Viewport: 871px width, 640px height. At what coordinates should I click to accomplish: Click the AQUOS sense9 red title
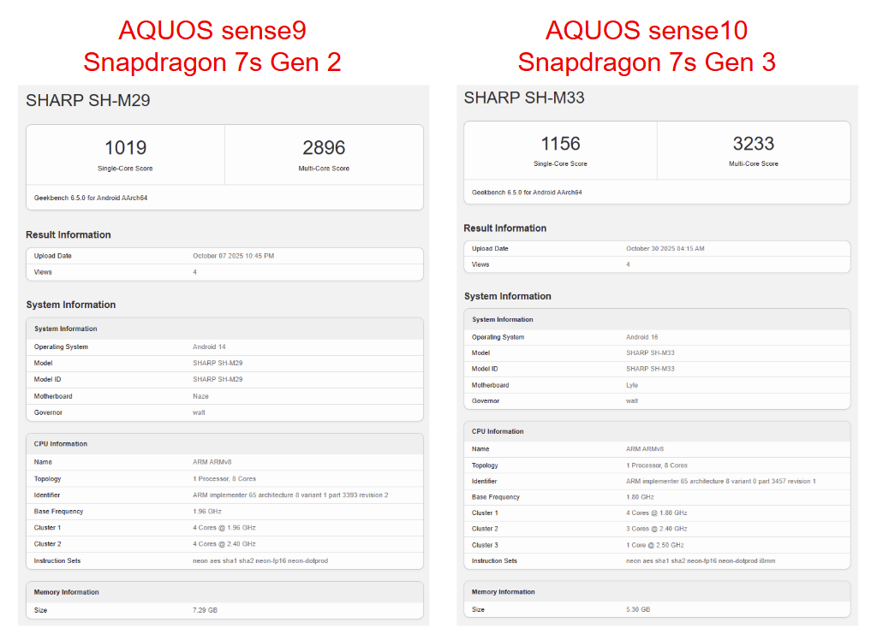tap(212, 30)
